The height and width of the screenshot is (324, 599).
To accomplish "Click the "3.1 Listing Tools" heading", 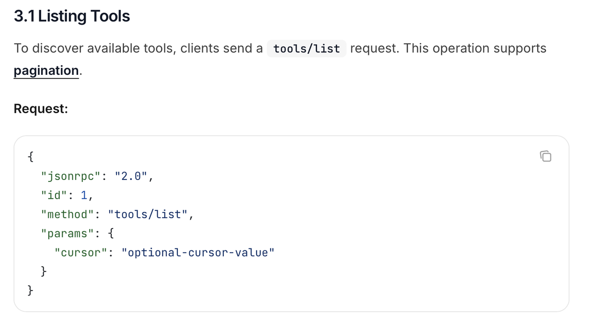I will pyautogui.click(x=72, y=16).
